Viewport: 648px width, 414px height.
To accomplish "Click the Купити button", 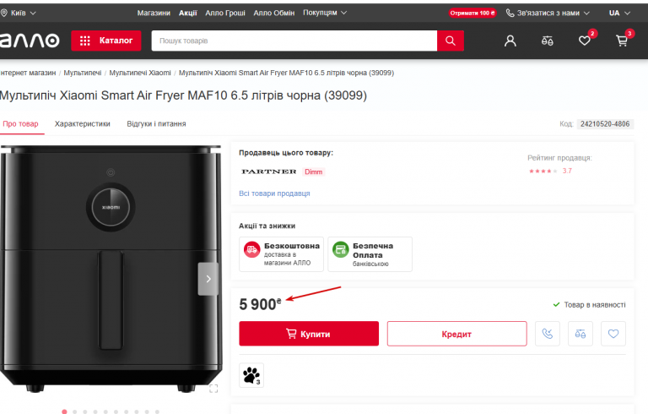I will click(309, 334).
